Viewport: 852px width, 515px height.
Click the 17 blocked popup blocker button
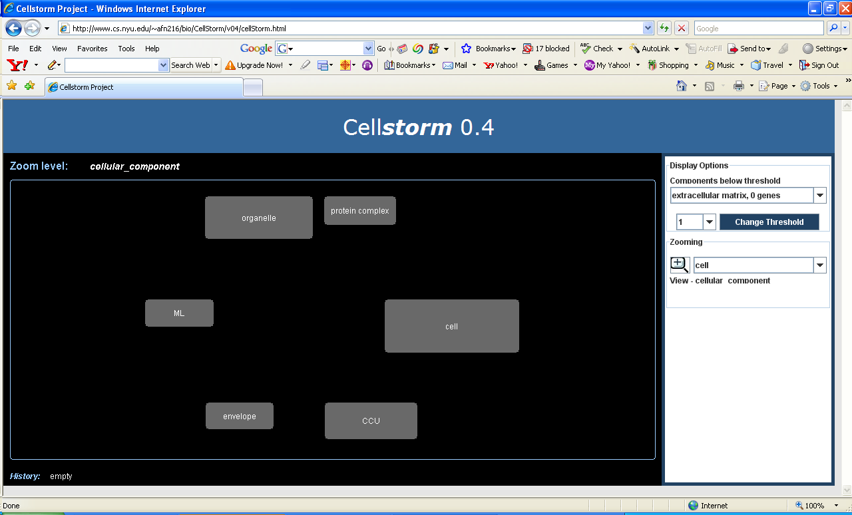[546, 49]
